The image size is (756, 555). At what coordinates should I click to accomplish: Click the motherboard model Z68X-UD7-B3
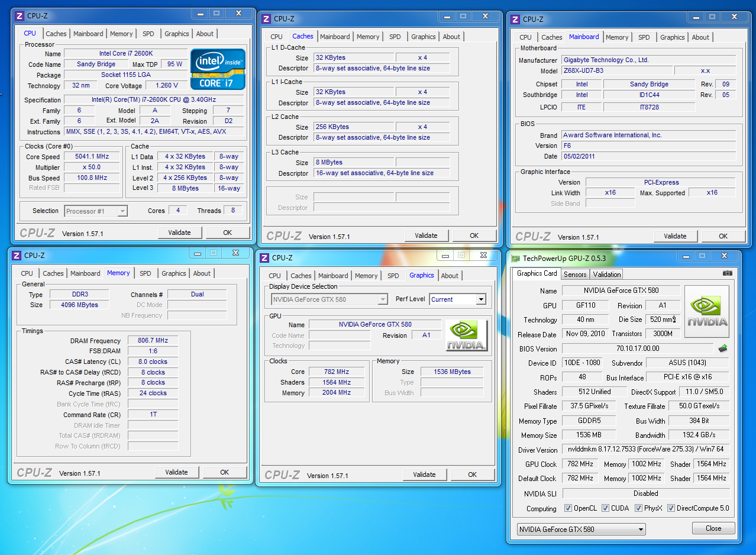click(617, 70)
